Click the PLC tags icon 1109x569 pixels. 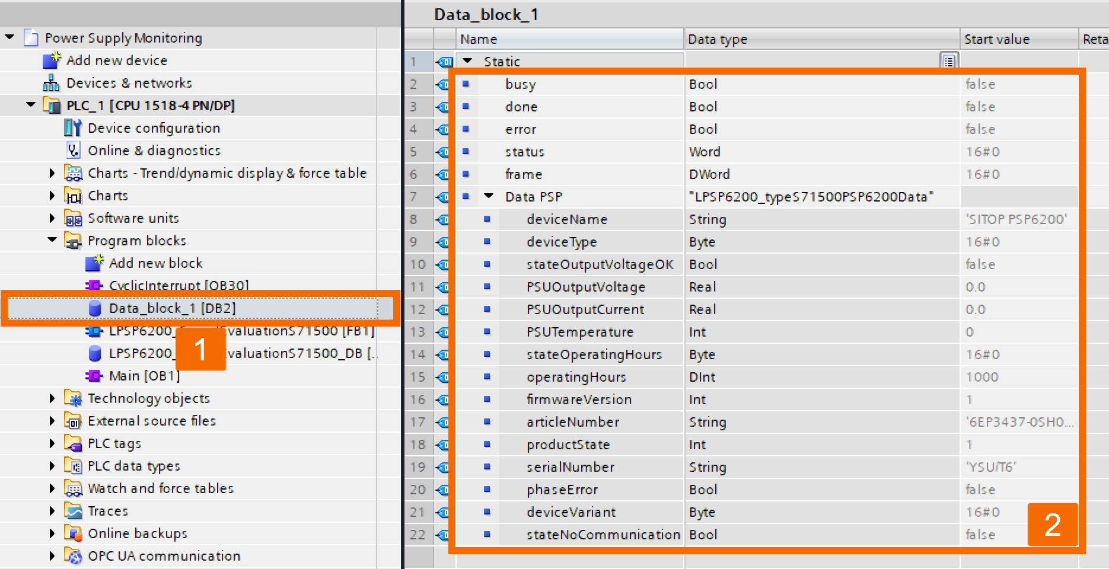point(73,443)
